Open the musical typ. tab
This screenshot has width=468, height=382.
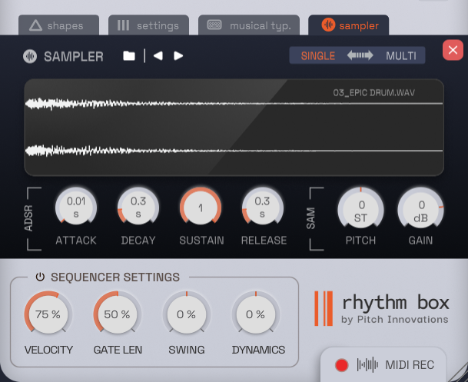[x=249, y=25]
